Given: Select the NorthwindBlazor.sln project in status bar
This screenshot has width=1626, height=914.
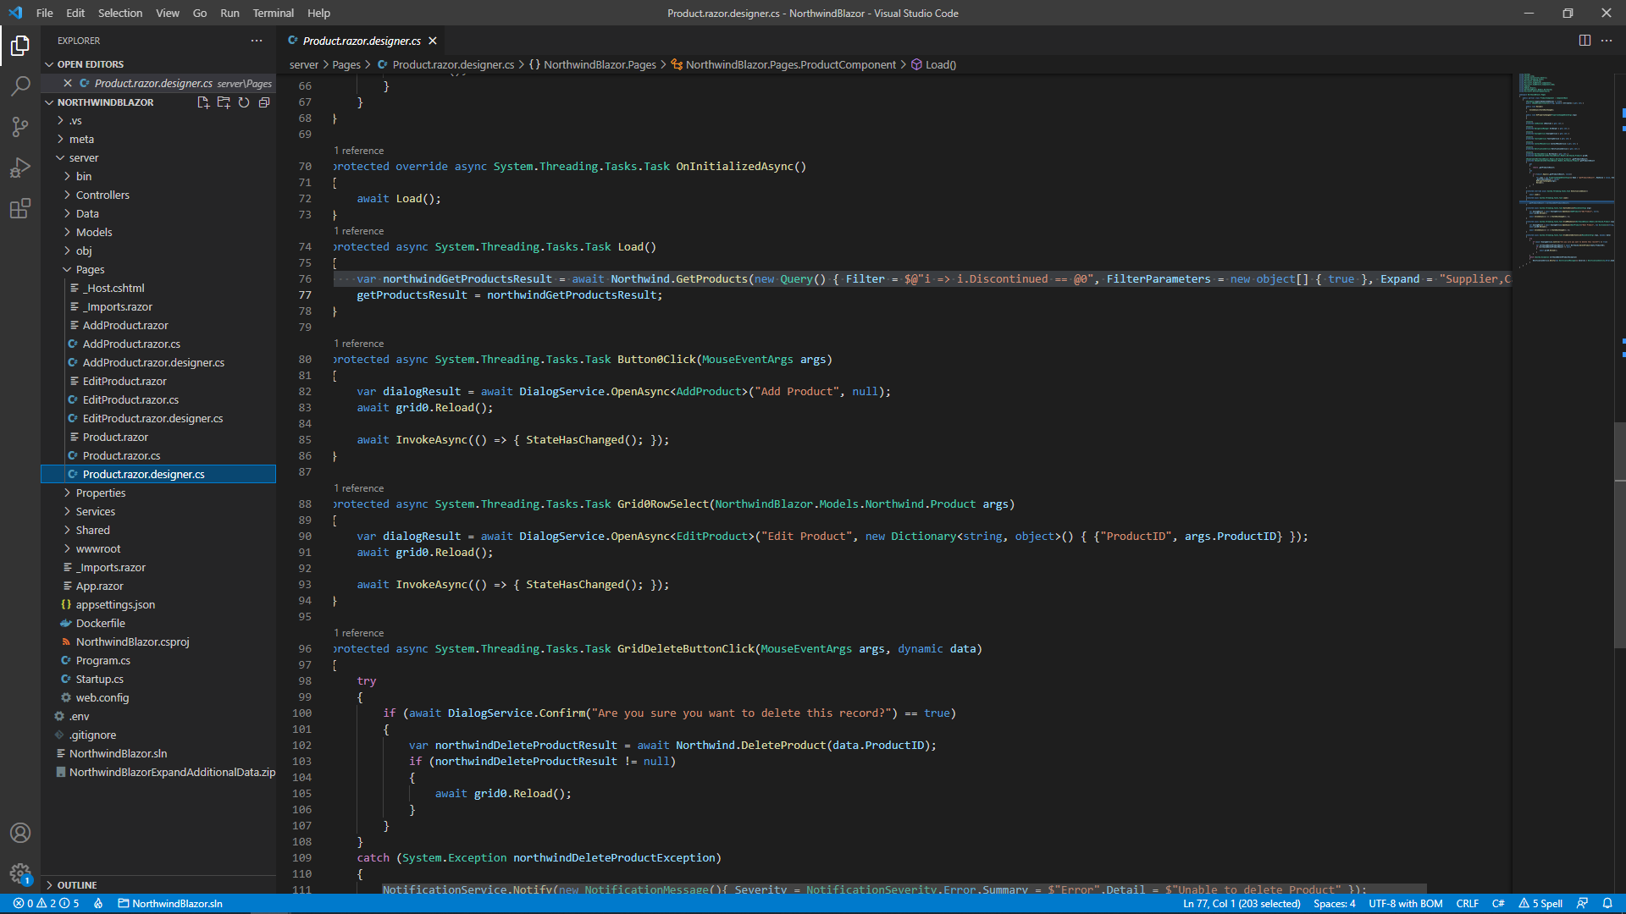Looking at the screenshot, I should tap(170, 904).
